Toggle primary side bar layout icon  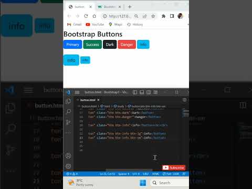click(x=135, y=92)
